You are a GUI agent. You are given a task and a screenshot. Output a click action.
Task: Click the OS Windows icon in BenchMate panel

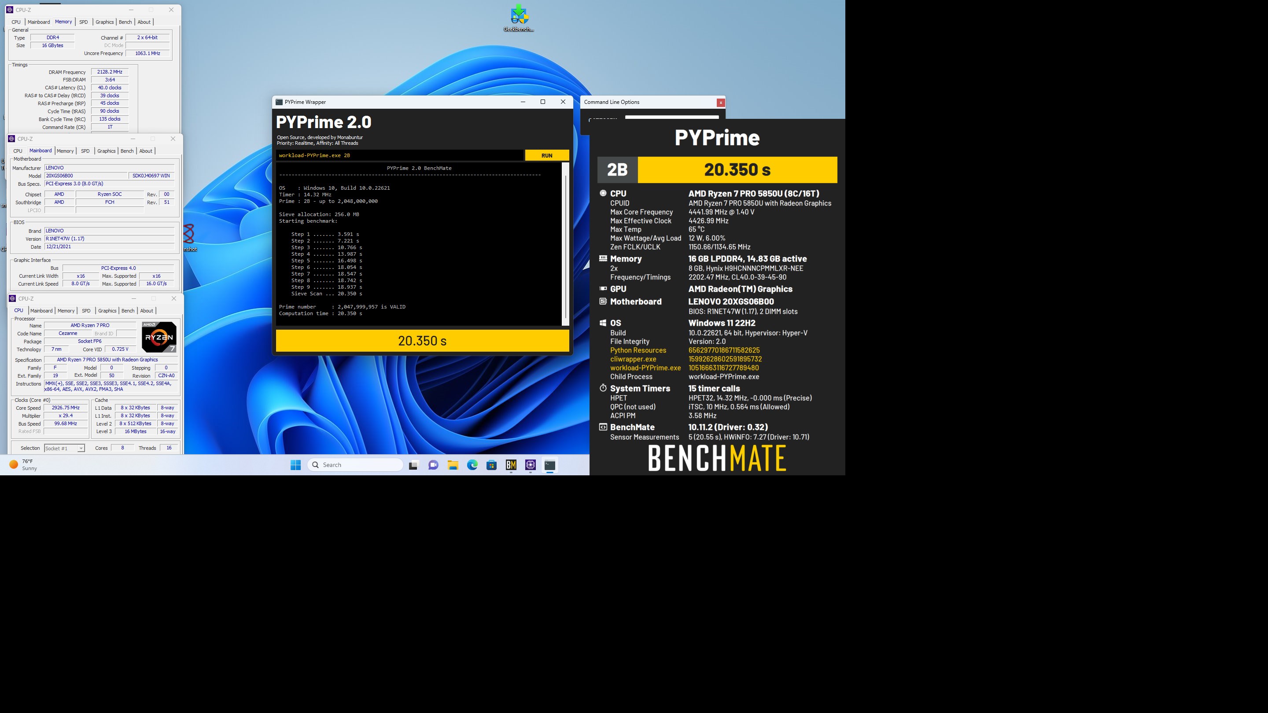click(603, 323)
